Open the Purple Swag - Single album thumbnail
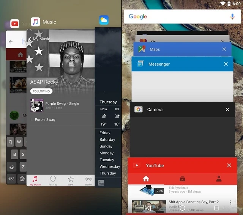The width and height of the screenshot is (243, 215). click(x=37, y=105)
